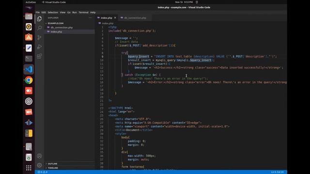Open the Search view in activity bar
The width and height of the screenshot is (310, 174).
39,28
